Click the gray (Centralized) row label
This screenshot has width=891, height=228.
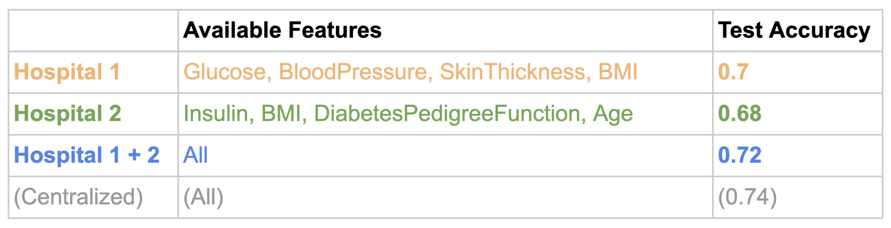click(x=78, y=197)
